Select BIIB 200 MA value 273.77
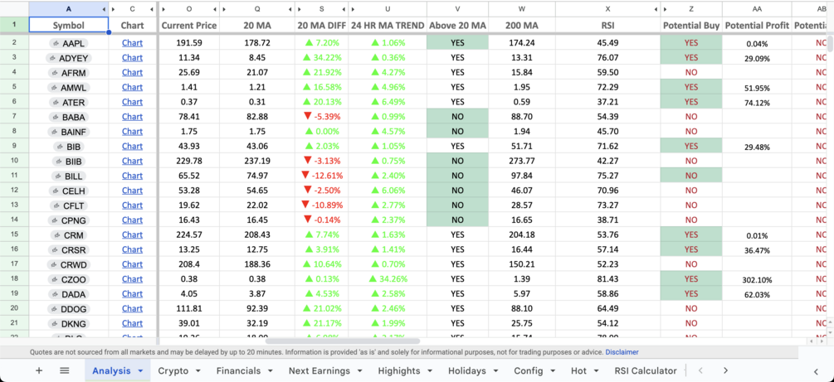The width and height of the screenshot is (834, 382). pyautogui.click(x=522, y=161)
